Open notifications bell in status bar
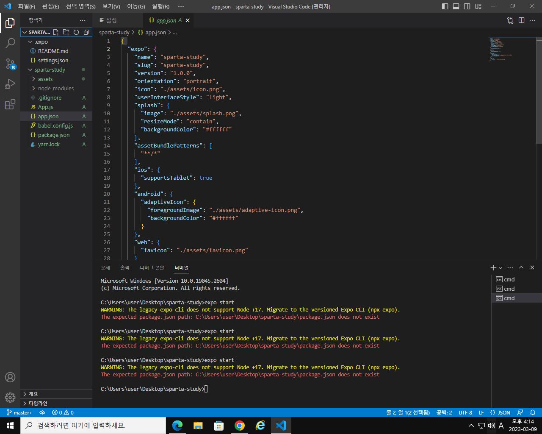542x434 pixels. (533, 412)
